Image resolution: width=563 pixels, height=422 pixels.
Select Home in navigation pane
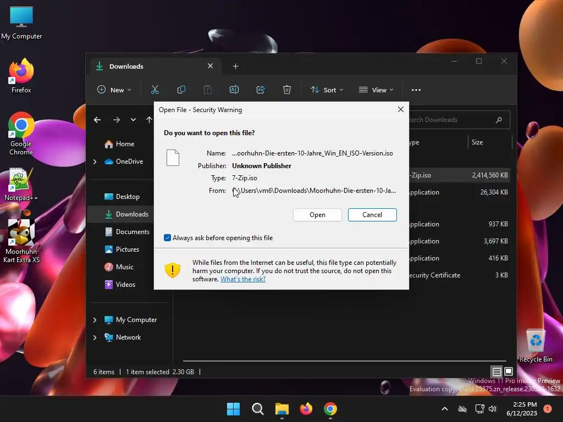[124, 144]
